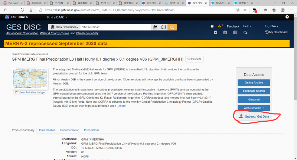Open the yellow alert warning notification
Viewport: 297px width, 160px height.
219,26
